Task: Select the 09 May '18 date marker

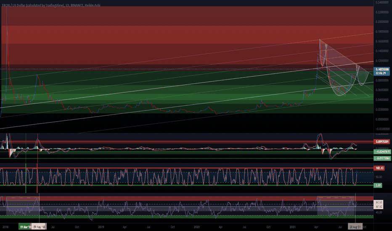Action: [x=39, y=227]
